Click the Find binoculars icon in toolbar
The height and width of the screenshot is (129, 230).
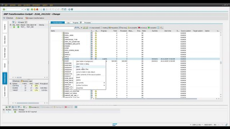click(44, 9)
